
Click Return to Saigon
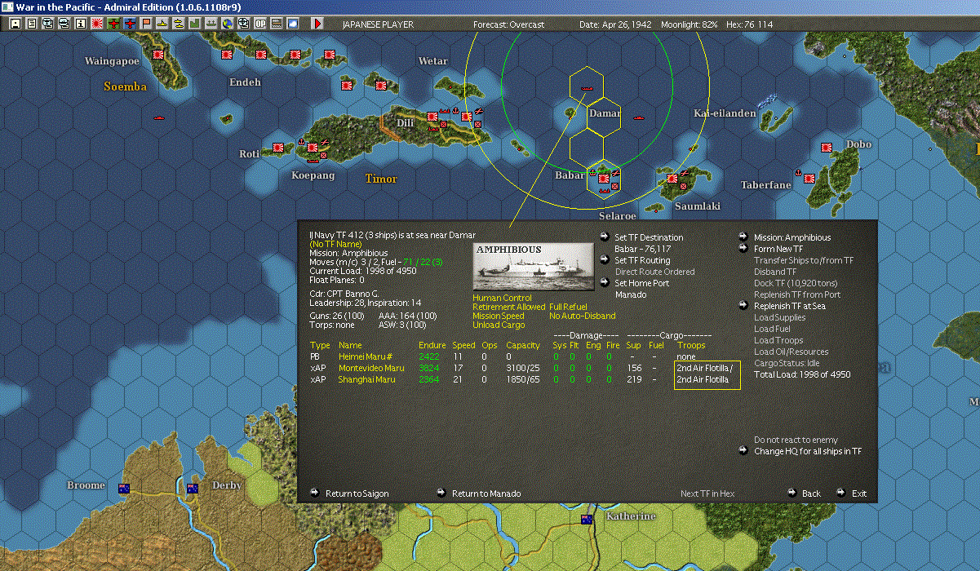pyautogui.click(x=357, y=494)
